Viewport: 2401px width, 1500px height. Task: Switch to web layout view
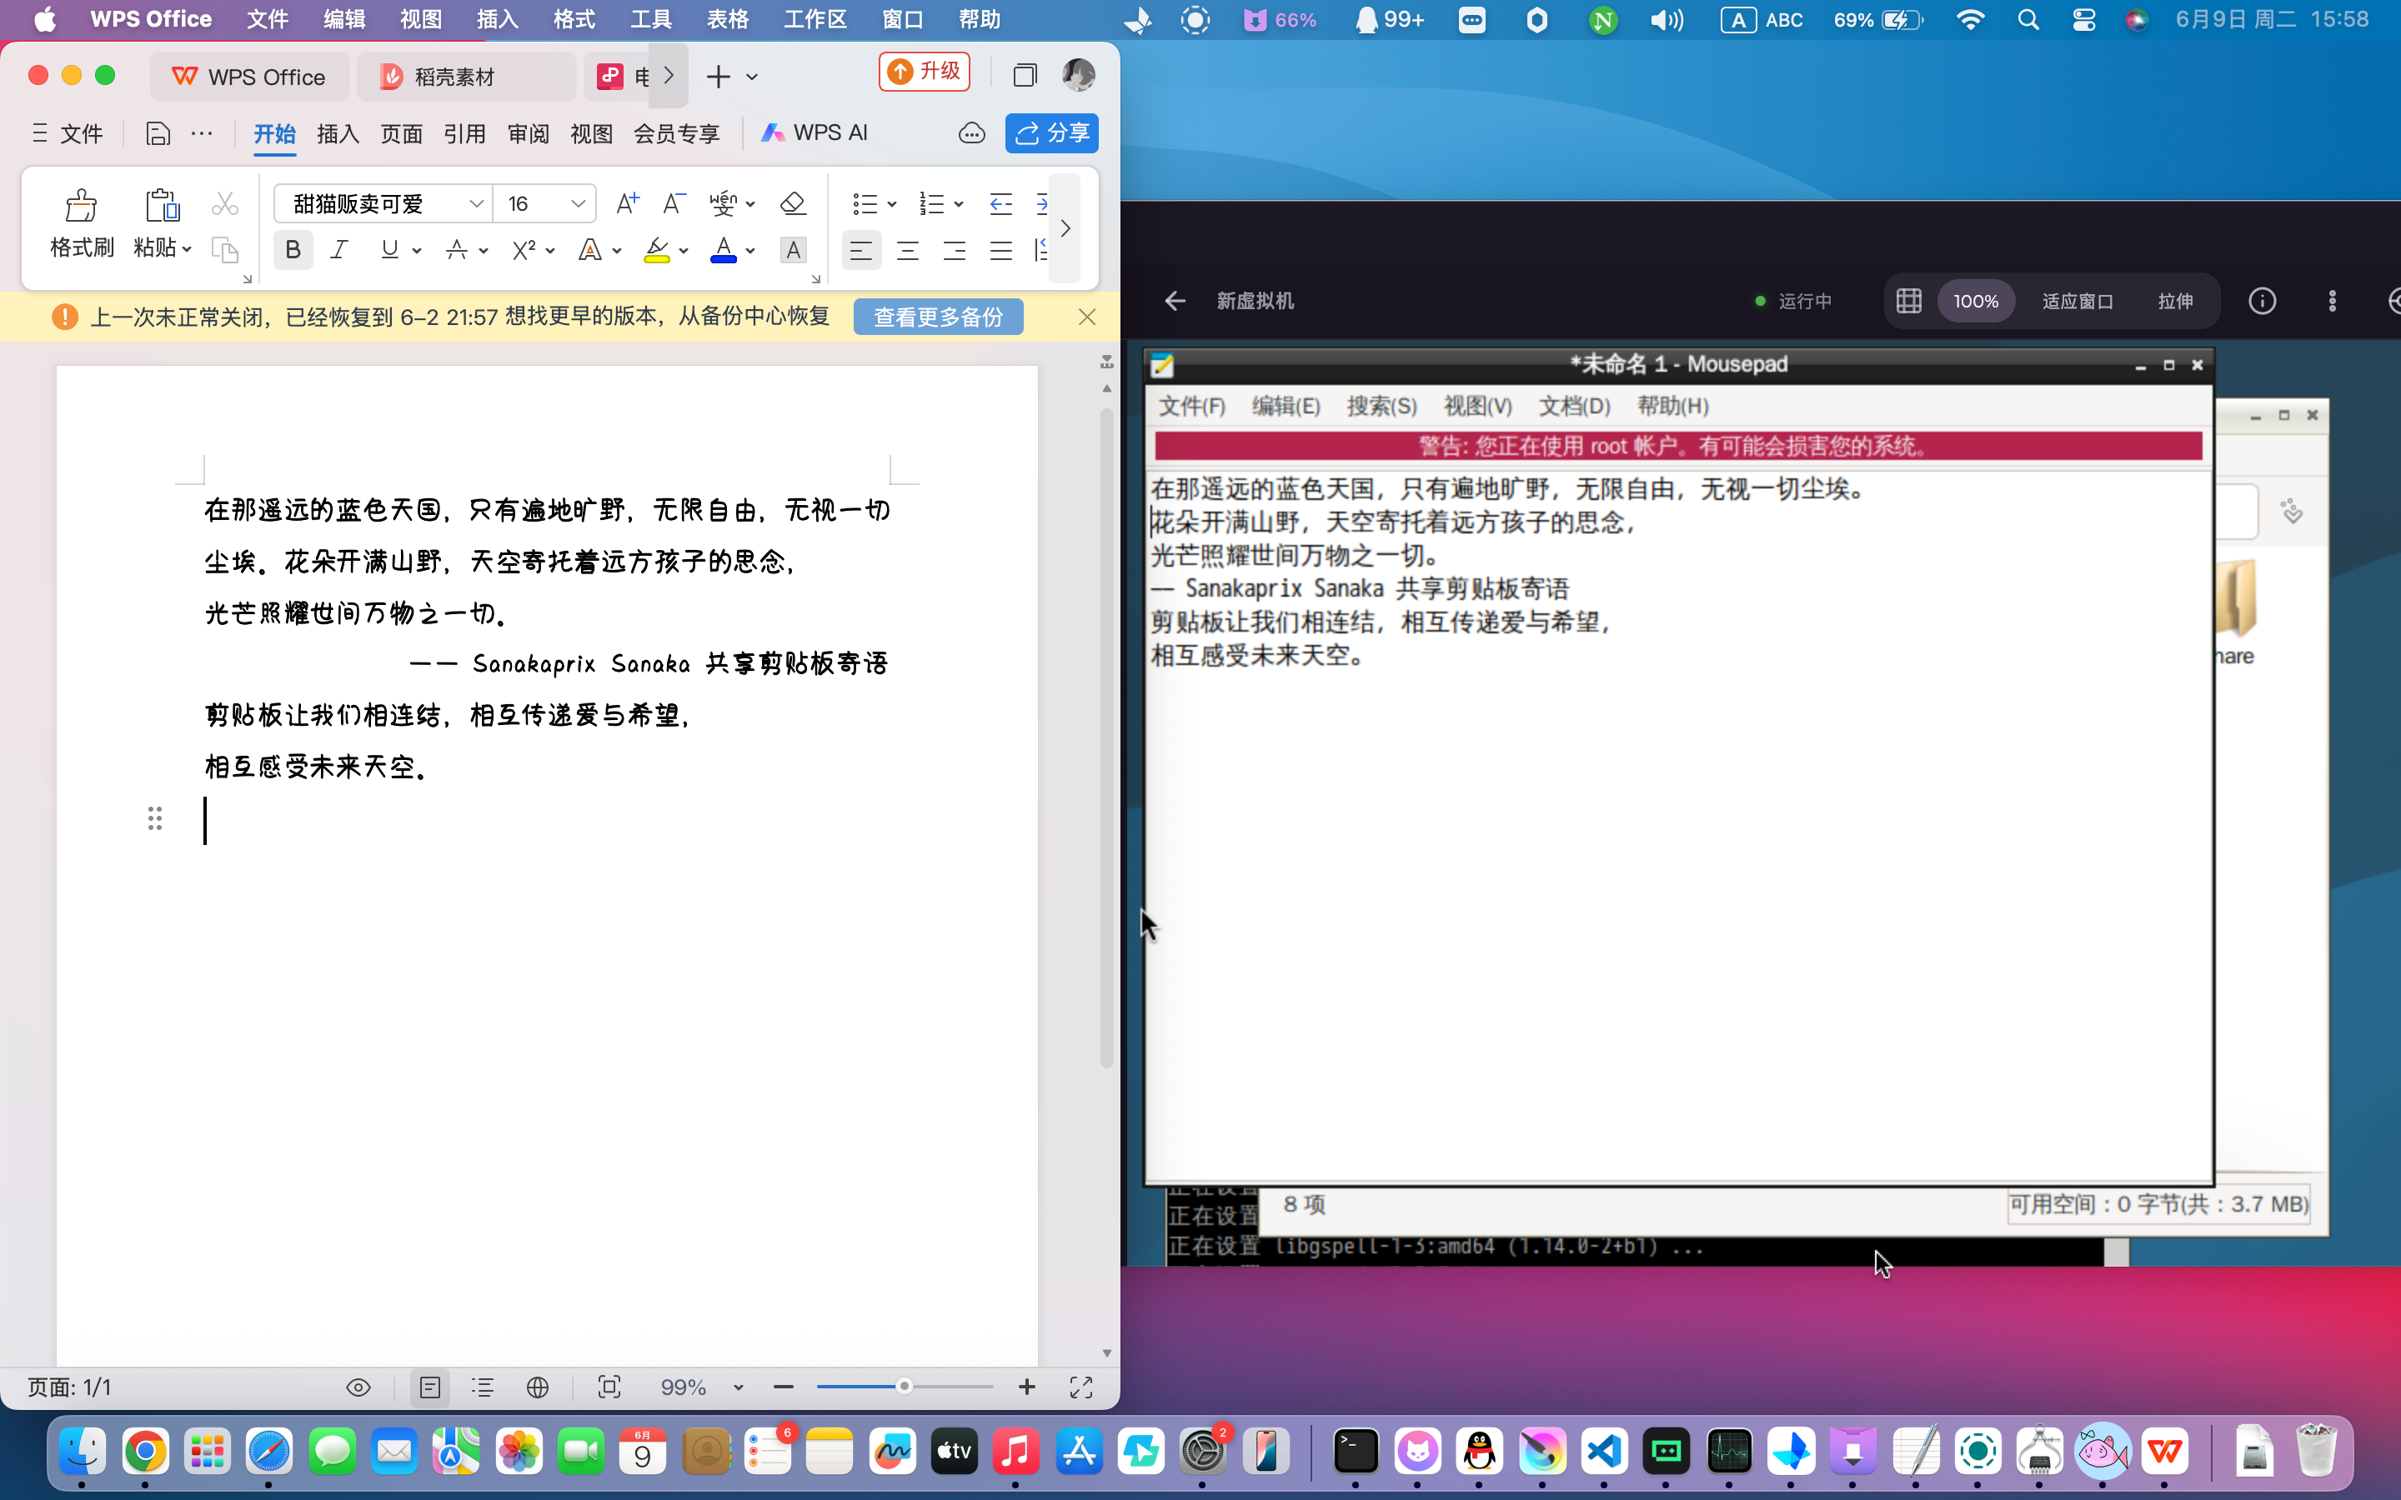point(538,1387)
